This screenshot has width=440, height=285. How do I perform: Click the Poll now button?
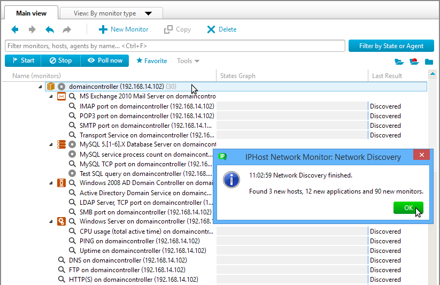coord(105,60)
